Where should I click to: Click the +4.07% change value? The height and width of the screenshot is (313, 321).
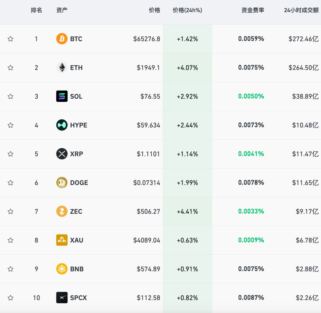[x=187, y=67]
